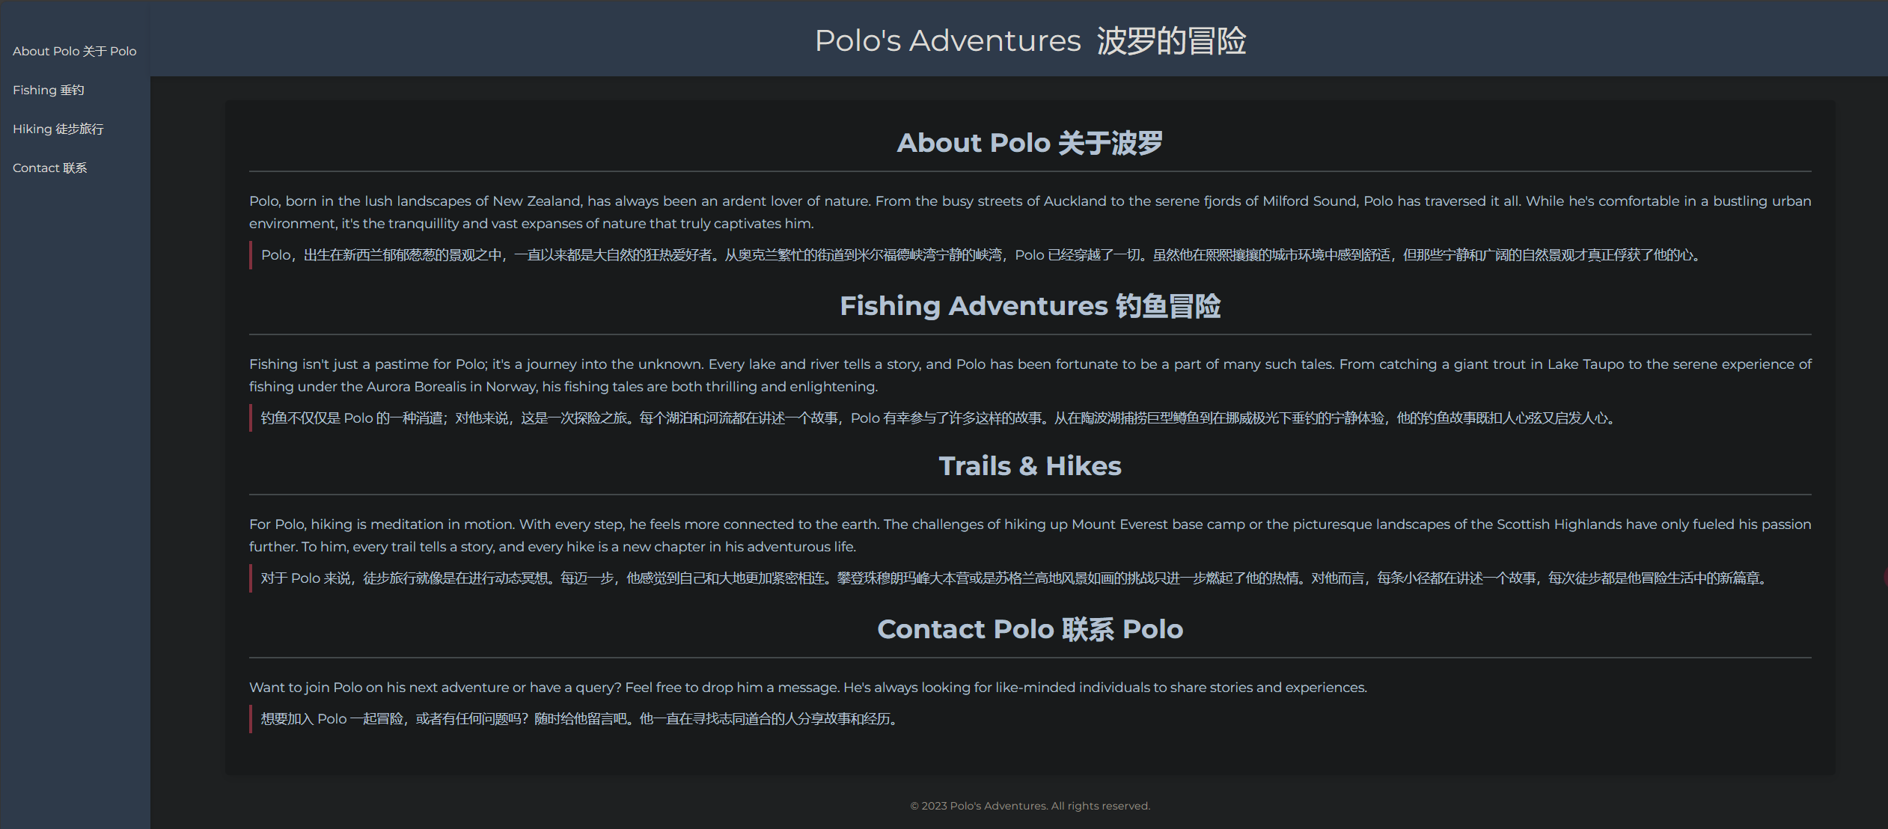Navigate to Hiking 徒步旅行 sidebar link

pyautogui.click(x=58, y=129)
